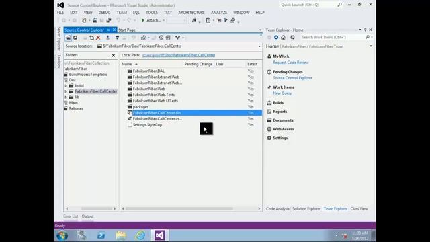Select the FabrikamFiber.DAL folder row
Image resolution: width=430 pixels, height=242 pixels.
coord(191,71)
